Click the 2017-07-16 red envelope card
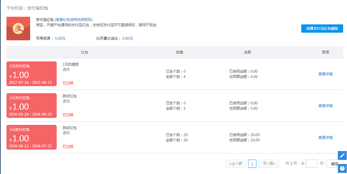Screen dimensions: 347x174 (x=32, y=74)
